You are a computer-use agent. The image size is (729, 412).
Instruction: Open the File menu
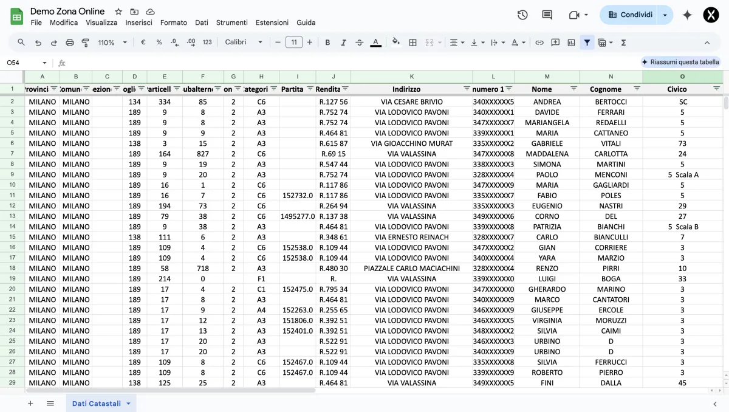pyautogui.click(x=36, y=22)
